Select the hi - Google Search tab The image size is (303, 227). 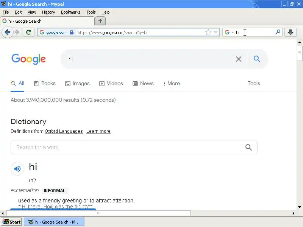tap(47, 21)
